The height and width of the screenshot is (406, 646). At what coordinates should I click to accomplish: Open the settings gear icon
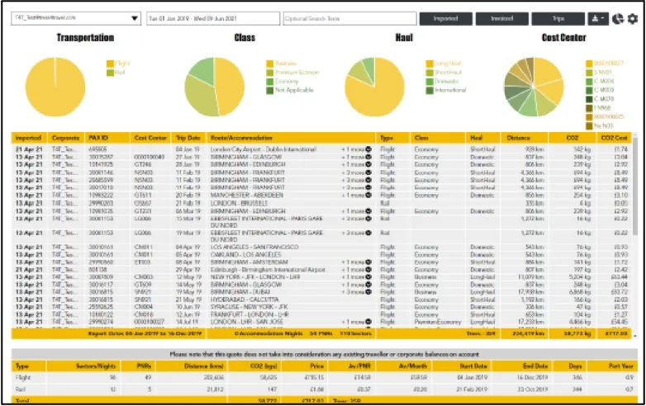point(633,18)
